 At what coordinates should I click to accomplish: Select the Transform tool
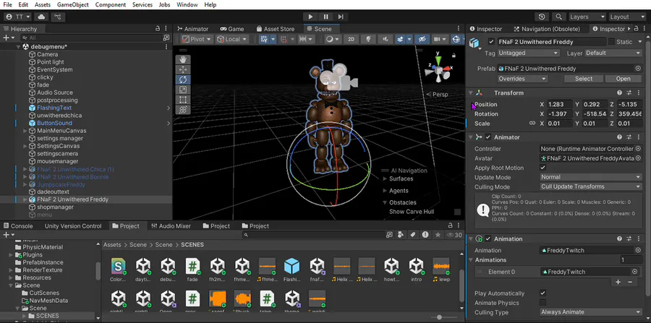(183, 110)
